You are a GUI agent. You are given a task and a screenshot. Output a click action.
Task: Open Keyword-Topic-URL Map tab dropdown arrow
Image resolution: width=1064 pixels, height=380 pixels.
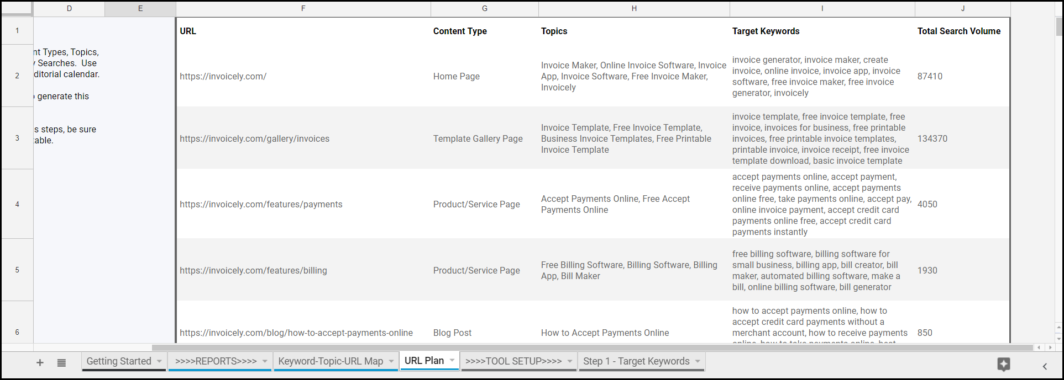pyautogui.click(x=391, y=361)
